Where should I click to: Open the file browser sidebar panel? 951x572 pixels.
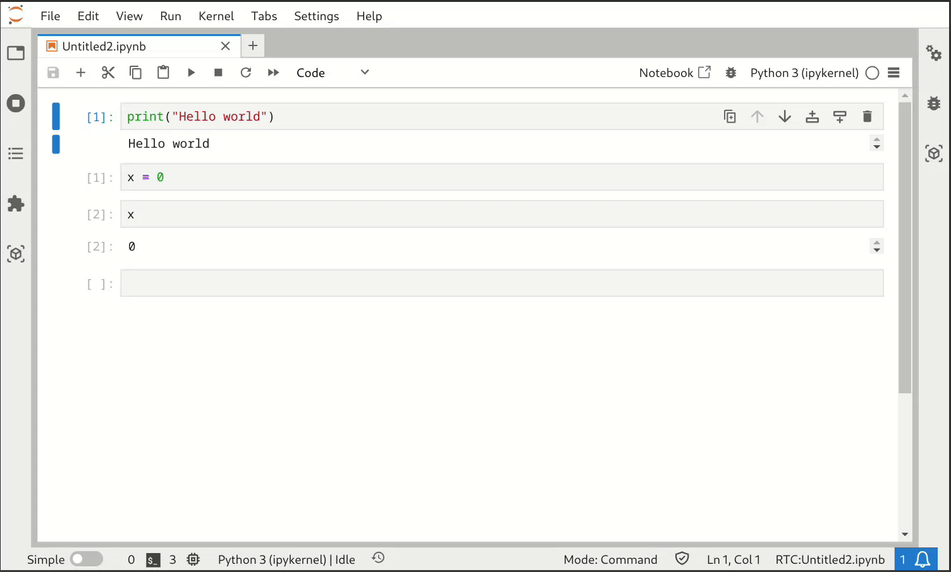pos(16,53)
